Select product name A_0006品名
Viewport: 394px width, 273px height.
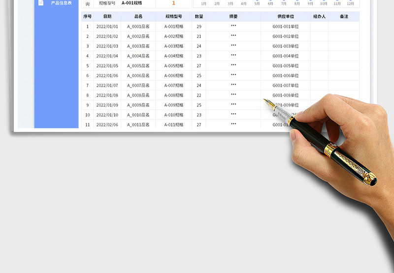pyautogui.click(x=138, y=76)
